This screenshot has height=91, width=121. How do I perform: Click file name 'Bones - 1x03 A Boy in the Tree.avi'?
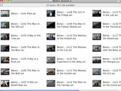point(26,37)
